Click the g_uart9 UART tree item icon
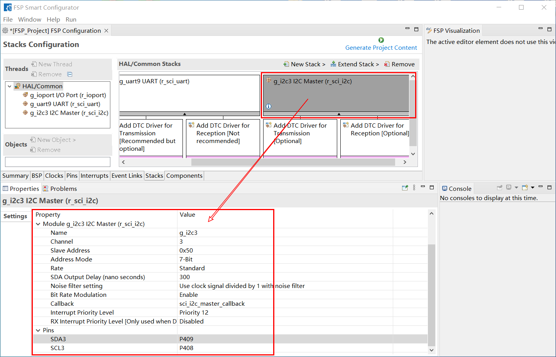This screenshot has width=556, height=357. pos(25,104)
